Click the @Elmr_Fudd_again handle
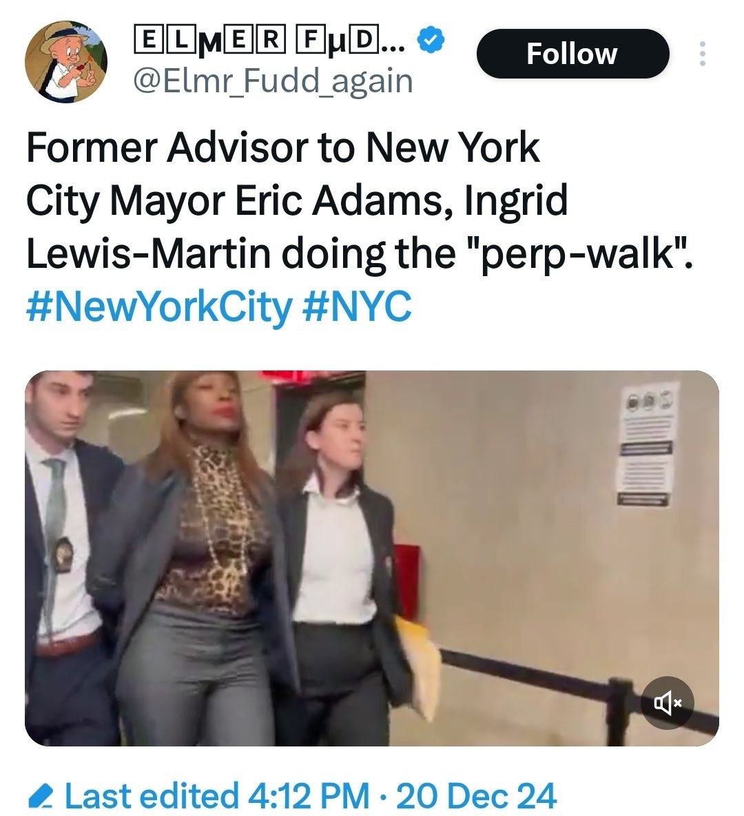Image resolution: width=744 pixels, height=816 pixels. [x=273, y=82]
